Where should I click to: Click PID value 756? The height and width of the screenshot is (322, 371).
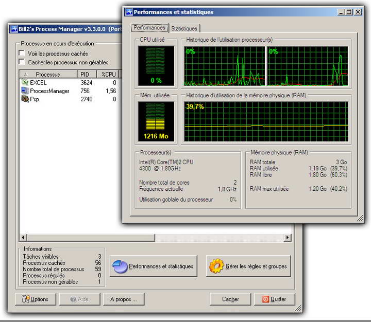(x=85, y=91)
